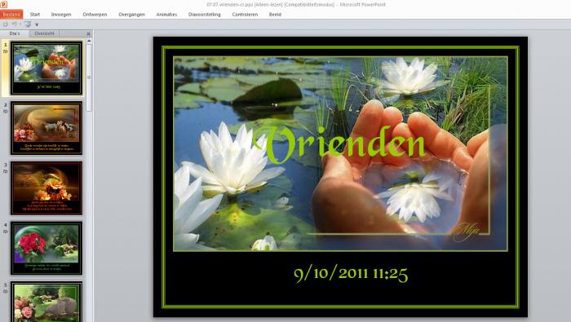Open the Bestand file tab
Screen dimensions: 571x322
coord(11,14)
